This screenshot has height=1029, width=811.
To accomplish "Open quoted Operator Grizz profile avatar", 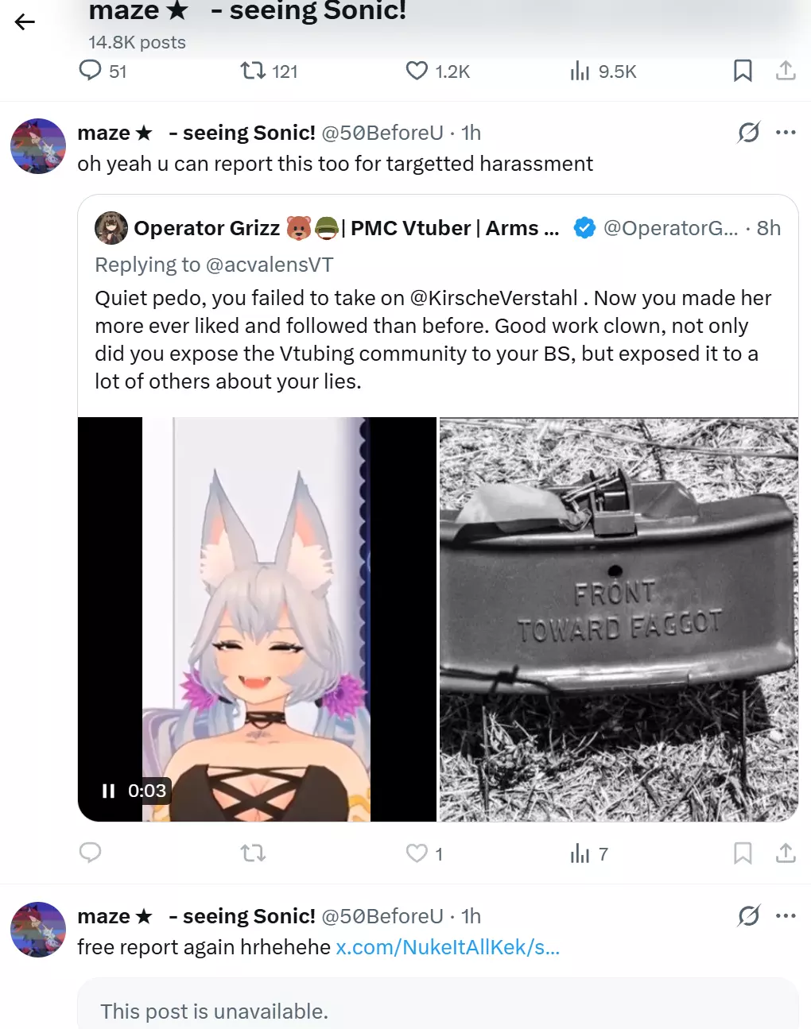I will (x=111, y=228).
